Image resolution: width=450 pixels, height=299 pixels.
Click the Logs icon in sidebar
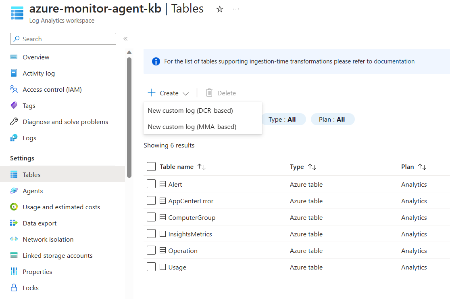click(x=14, y=138)
